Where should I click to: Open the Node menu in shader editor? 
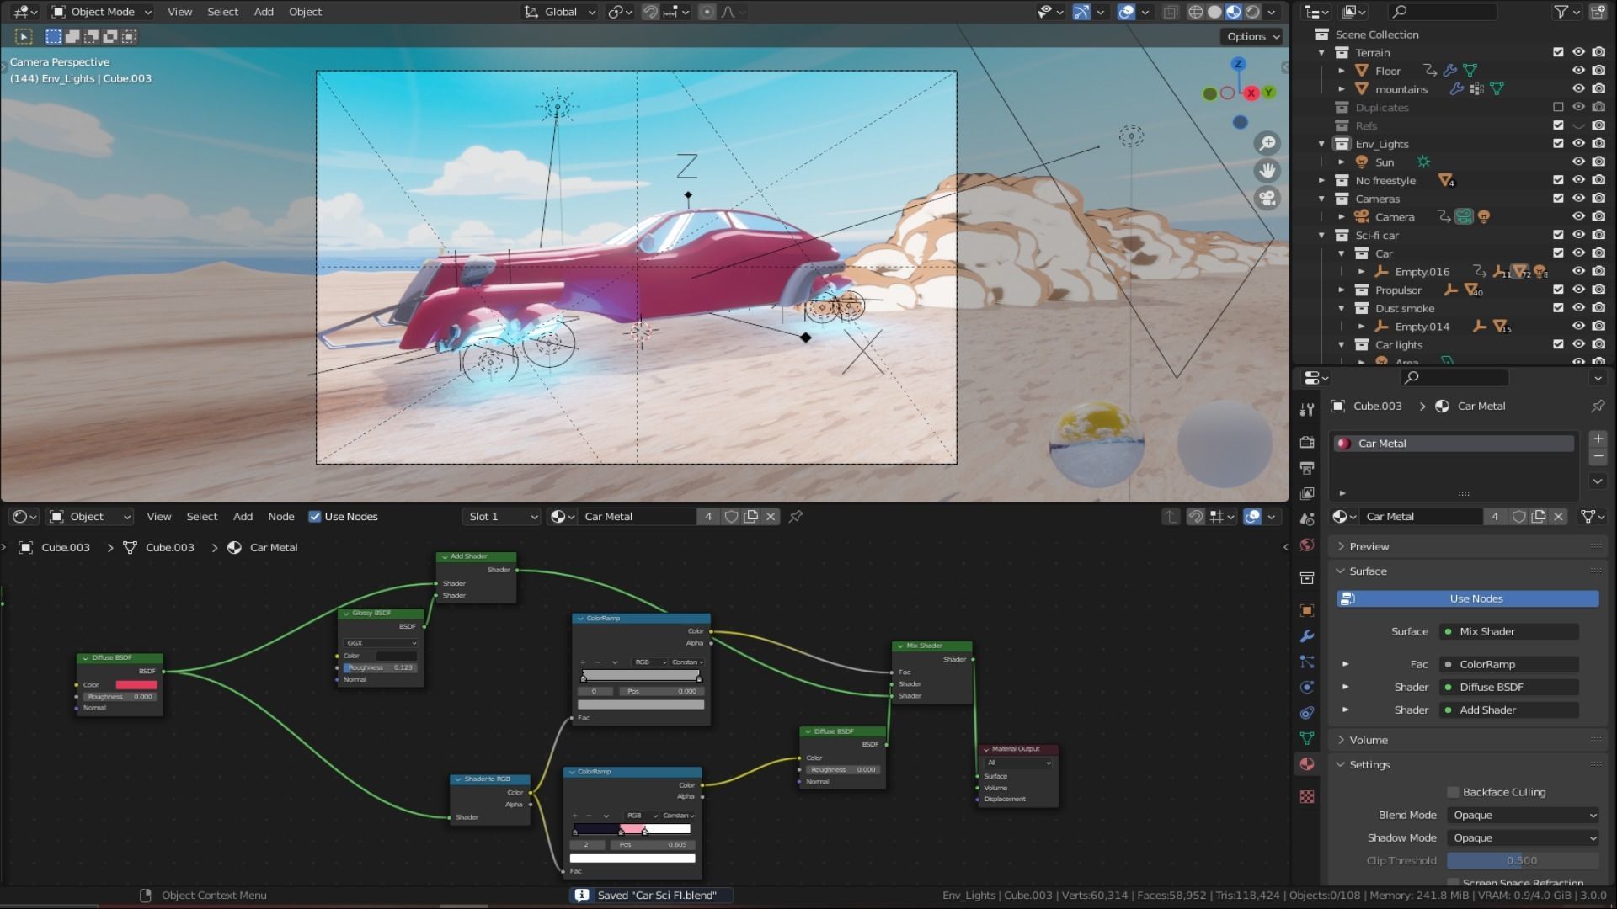(x=280, y=516)
